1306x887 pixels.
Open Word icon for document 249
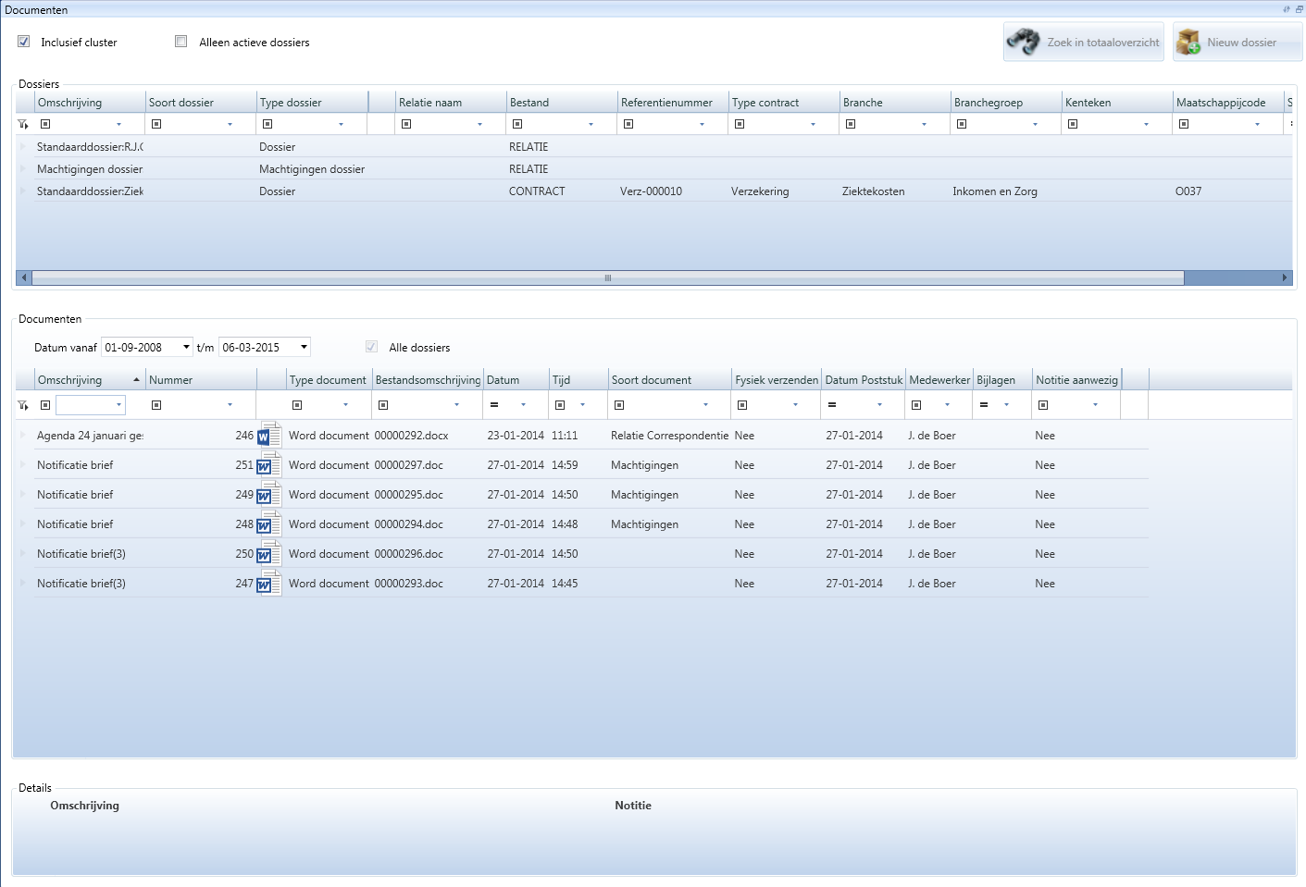269,494
